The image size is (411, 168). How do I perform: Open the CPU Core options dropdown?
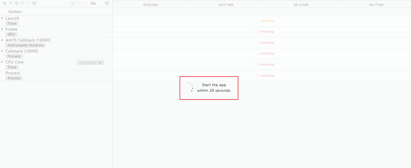pyautogui.click(x=90, y=63)
